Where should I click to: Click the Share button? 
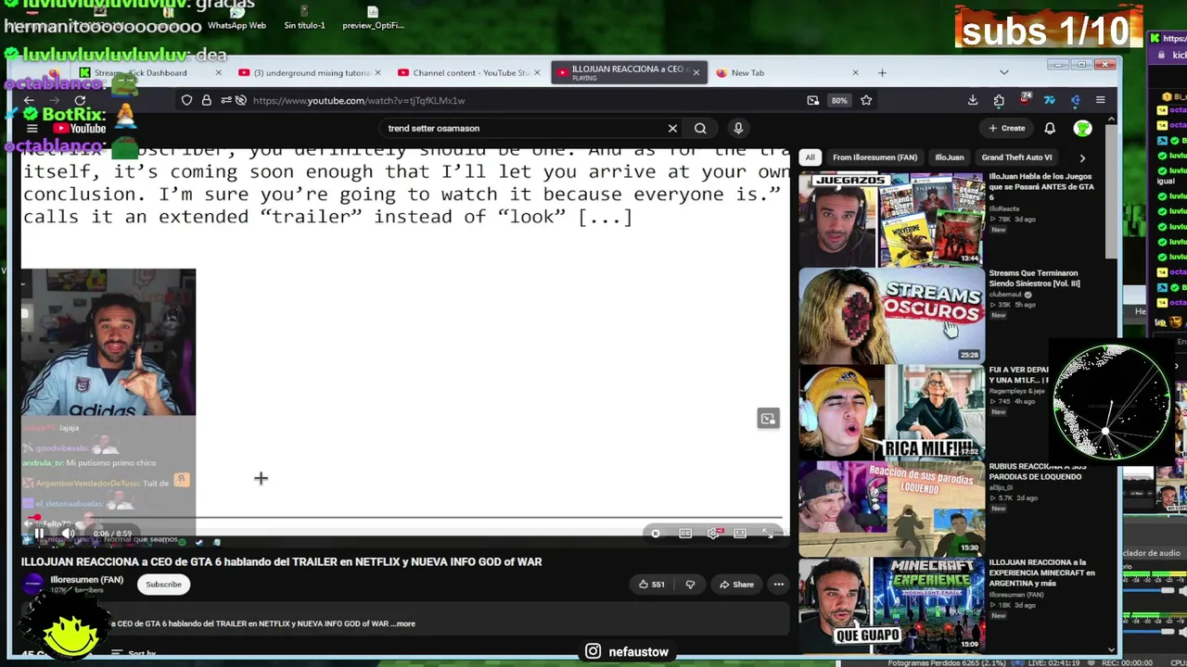736,585
